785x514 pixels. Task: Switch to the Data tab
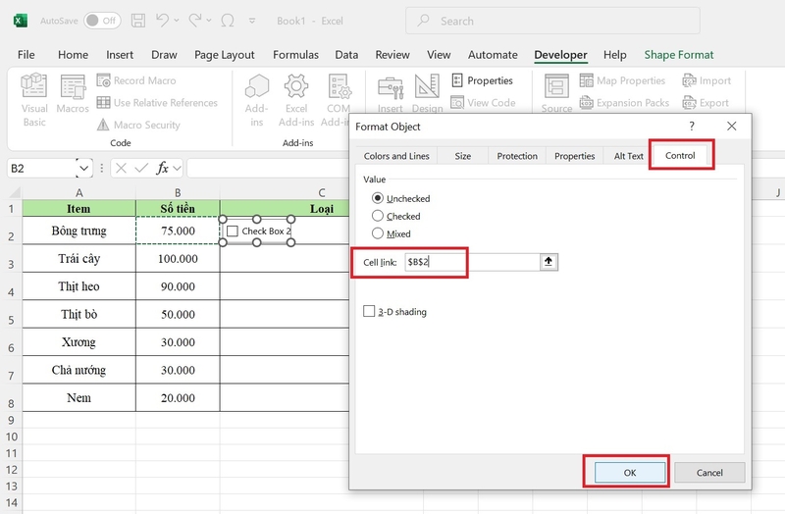346,55
